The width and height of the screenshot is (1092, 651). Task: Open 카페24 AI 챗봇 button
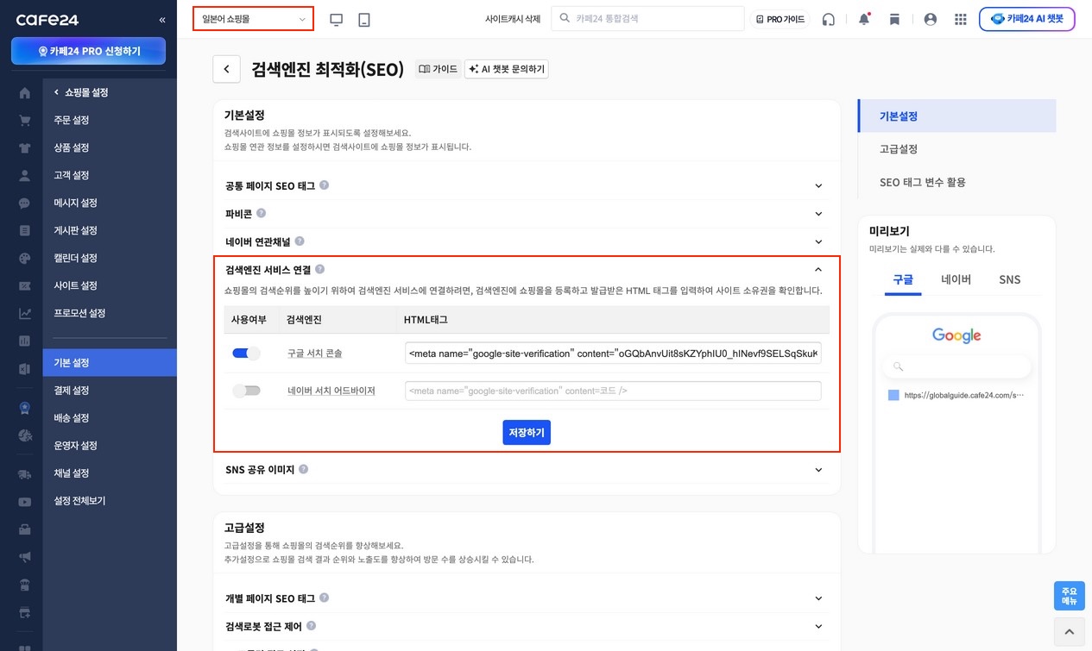(x=1027, y=19)
